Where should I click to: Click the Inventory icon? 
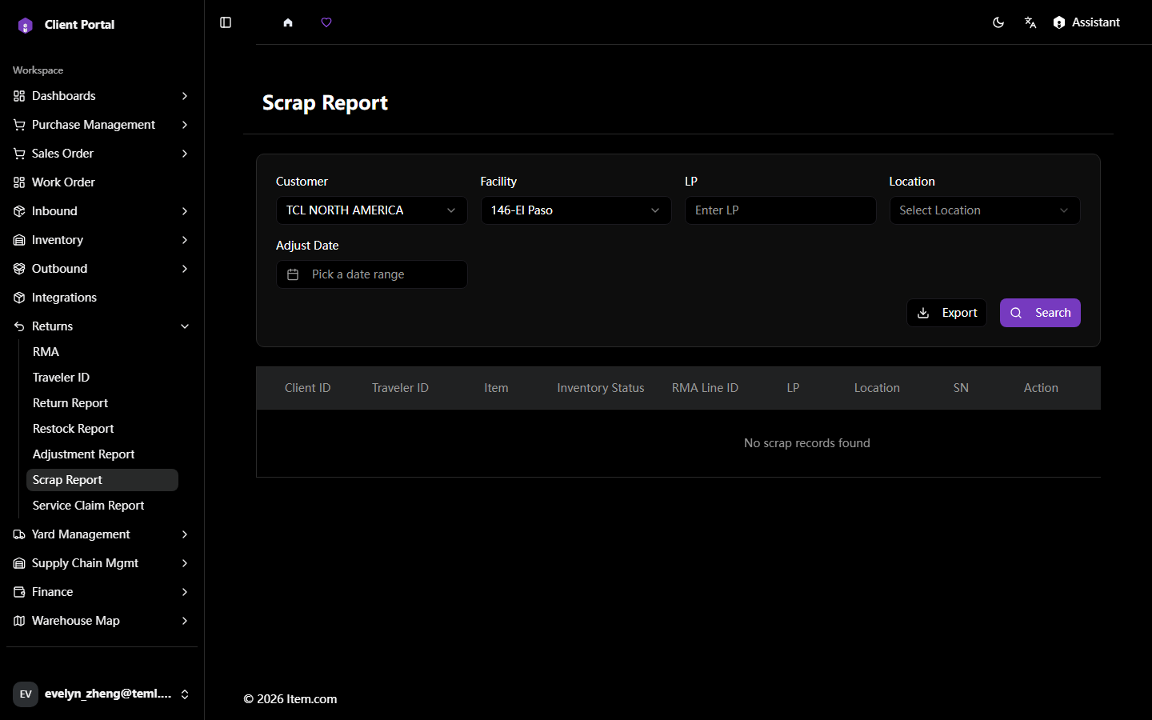pos(19,240)
